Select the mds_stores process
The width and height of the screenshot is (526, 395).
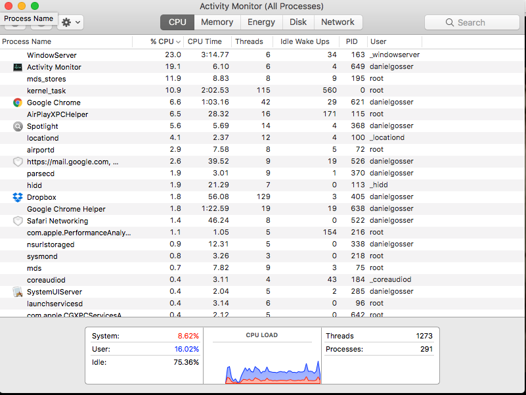[x=263, y=79]
